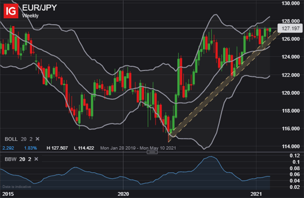Click the 2.292 change value

pyautogui.click(x=8, y=148)
